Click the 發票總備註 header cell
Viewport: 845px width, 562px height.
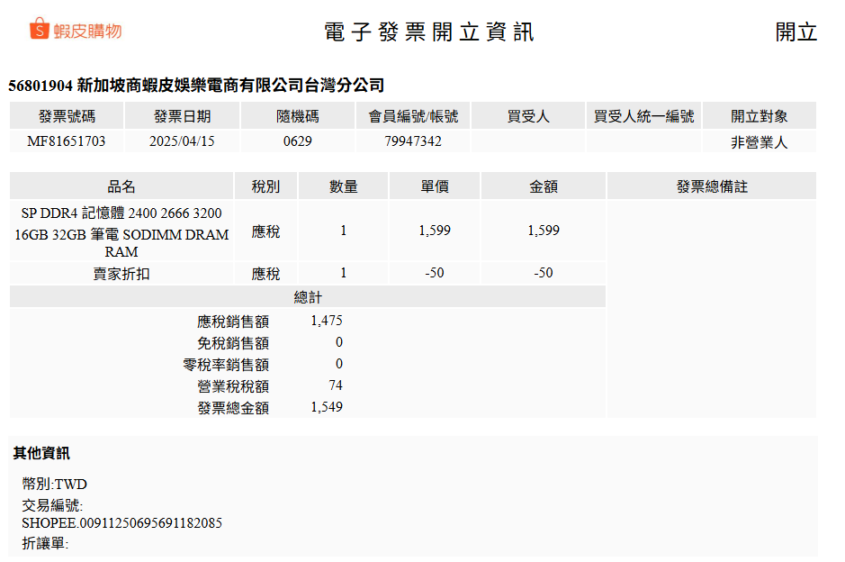point(712,186)
